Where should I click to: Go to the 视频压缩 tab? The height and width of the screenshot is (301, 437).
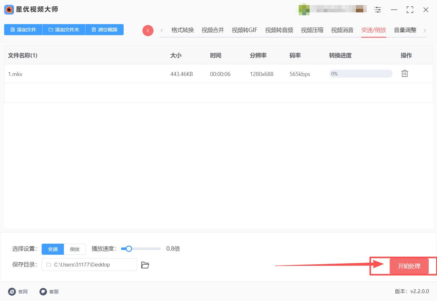pyautogui.click(x=312, y=30)
